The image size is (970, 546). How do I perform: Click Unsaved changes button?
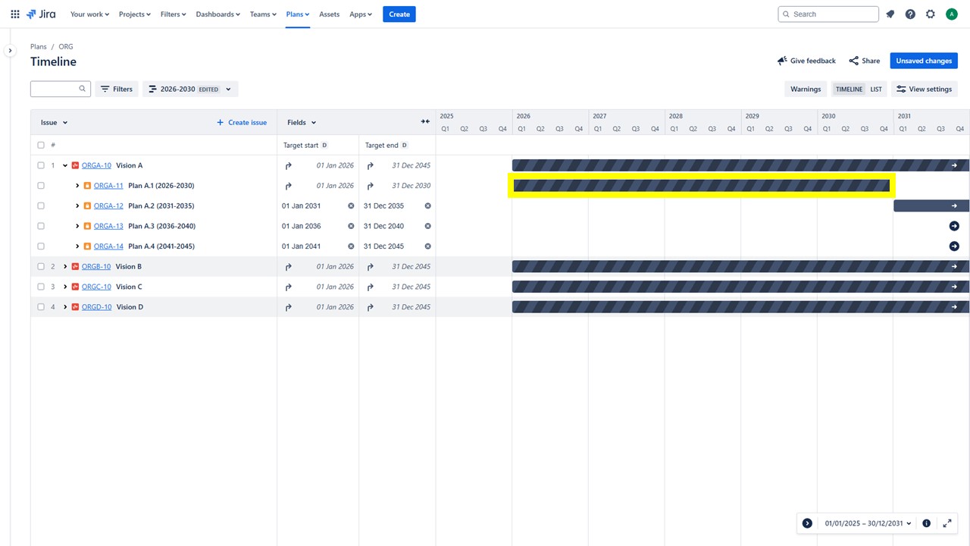924,61
